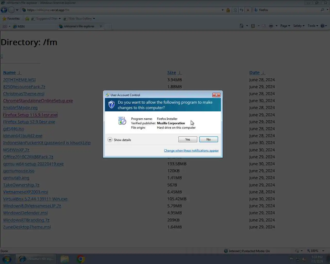Click No in the User Account Control dialog
Viewport: 330px width, 264px height.
[209, 139]
